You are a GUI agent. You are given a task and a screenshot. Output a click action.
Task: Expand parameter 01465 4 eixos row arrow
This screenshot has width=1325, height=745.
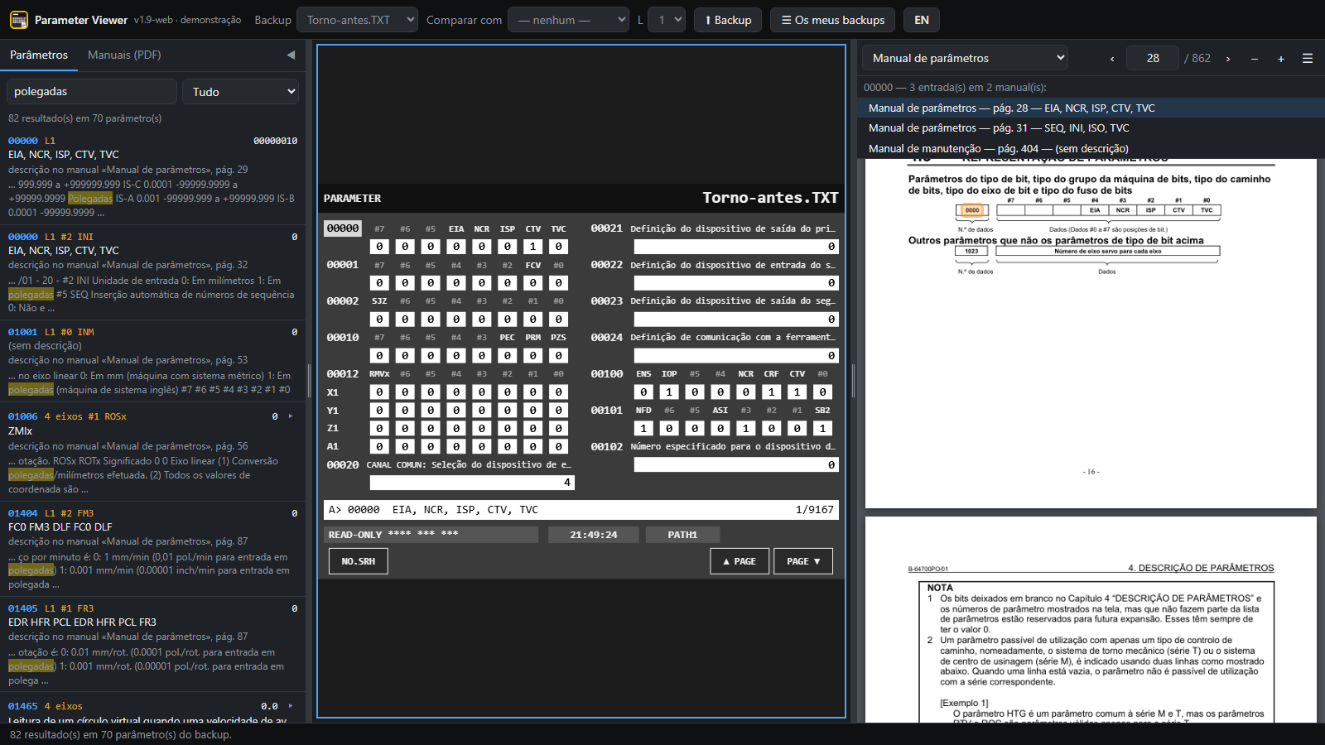(291, 706)
